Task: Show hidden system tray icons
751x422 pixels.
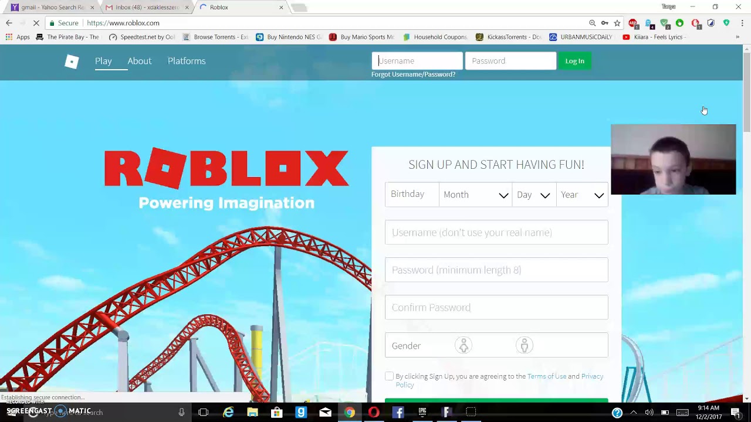Action: [x=633, y=412]
